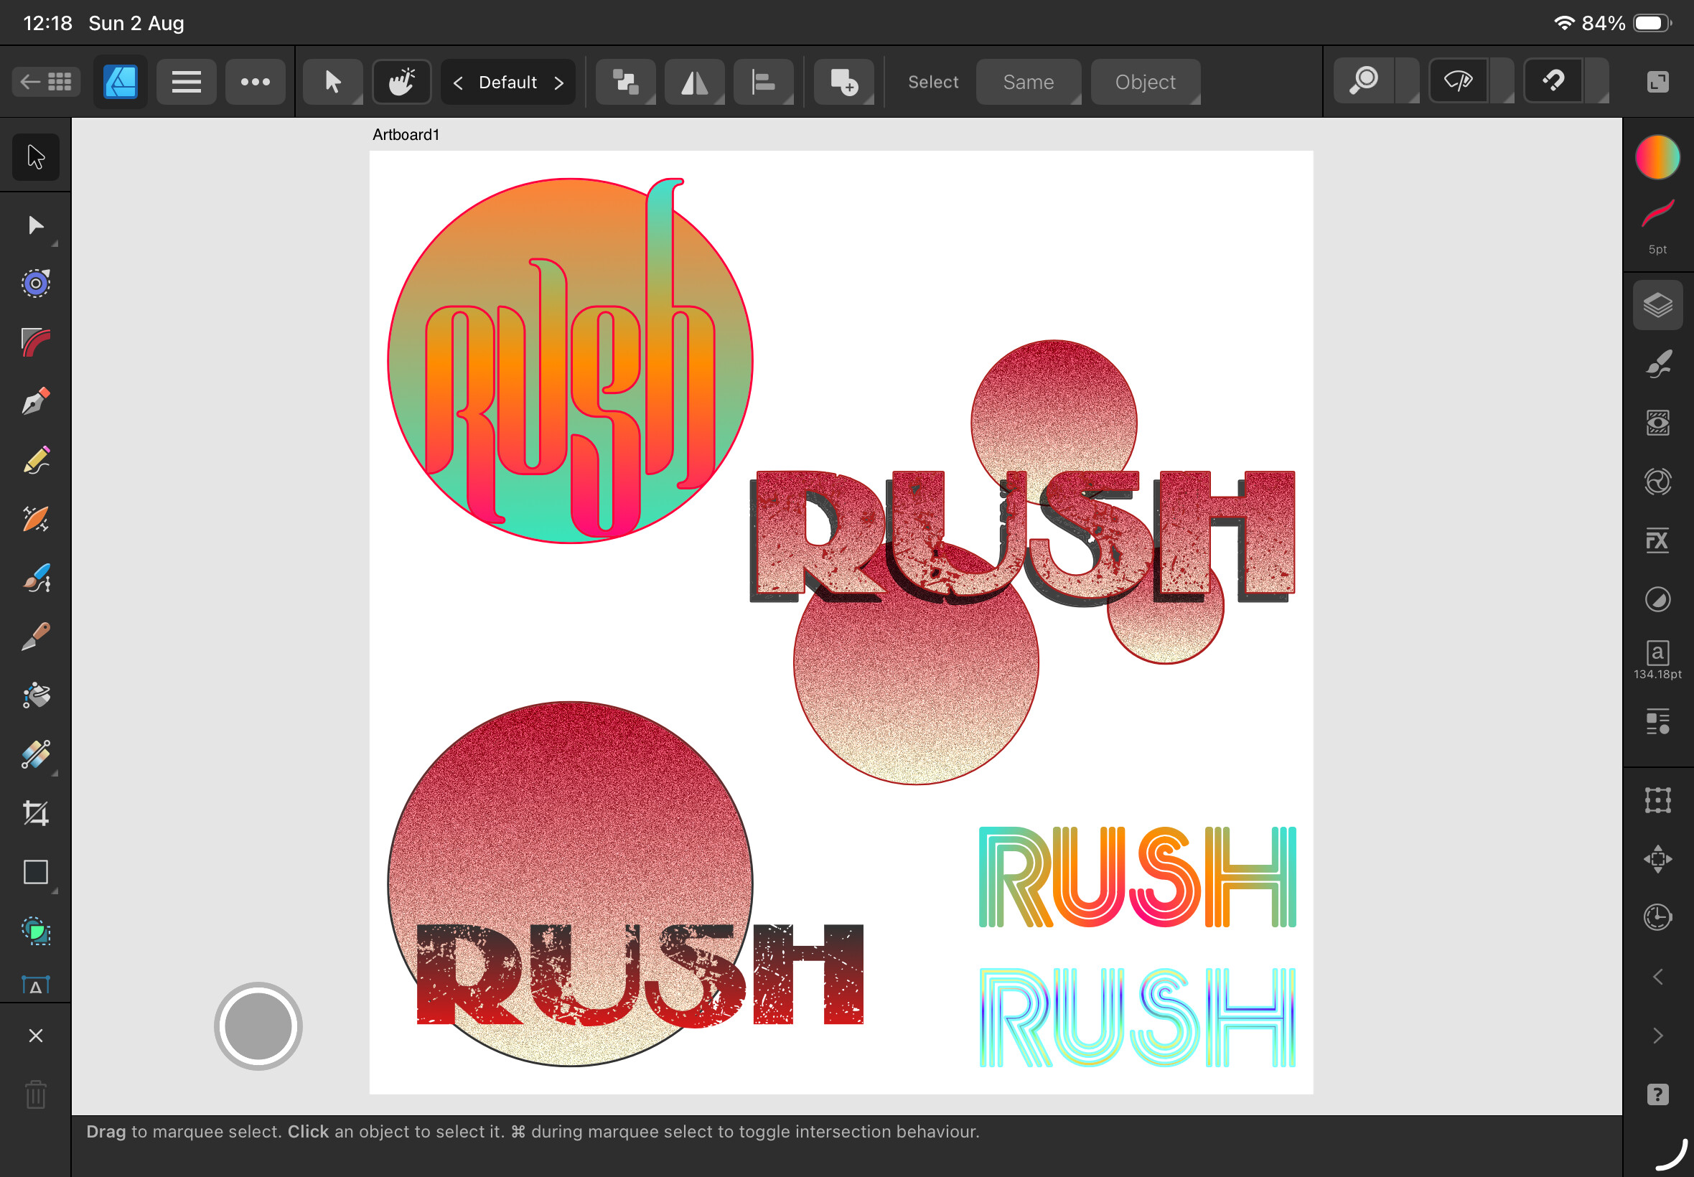Select the brown Paint Brush tool

[x=35, y=637]
